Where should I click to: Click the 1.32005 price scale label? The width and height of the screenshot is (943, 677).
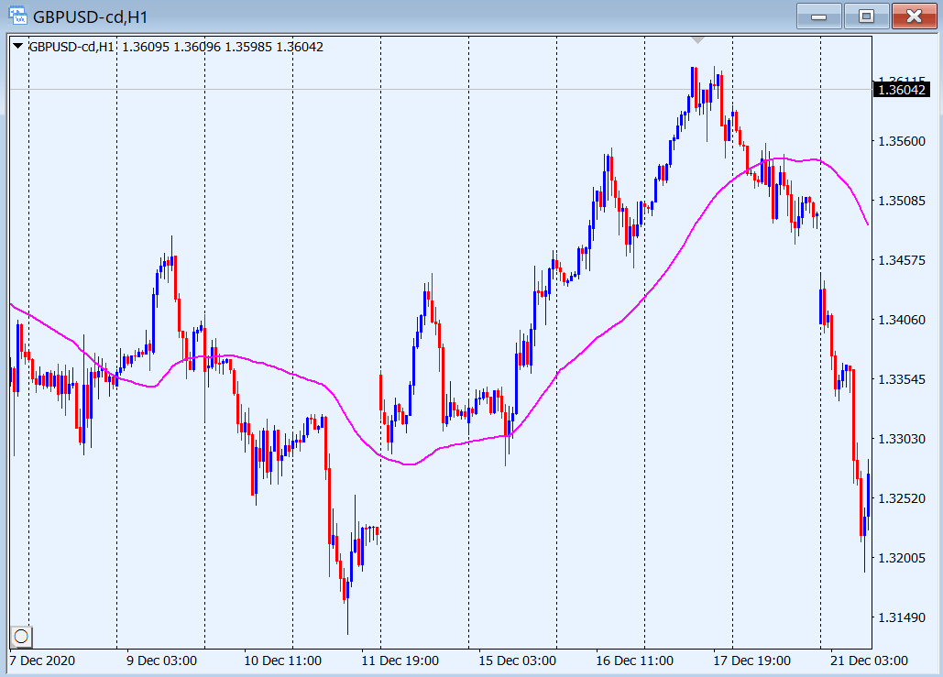pos(900,558)
